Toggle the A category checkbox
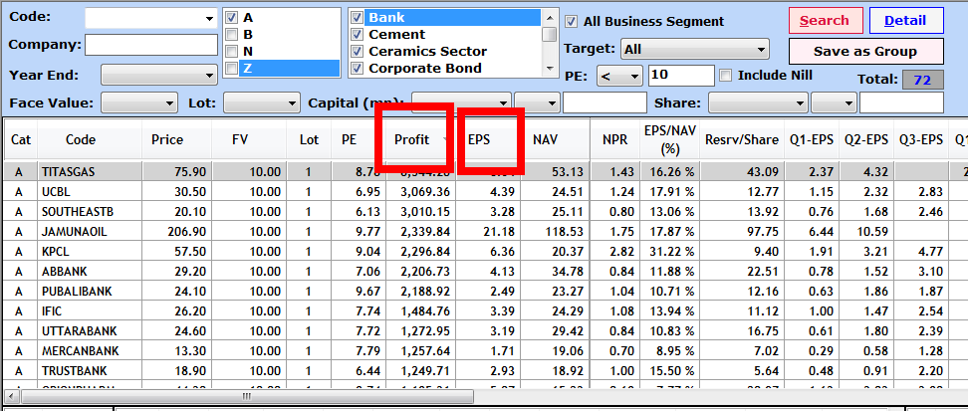The image size is (968, 411). click(232, 18)
